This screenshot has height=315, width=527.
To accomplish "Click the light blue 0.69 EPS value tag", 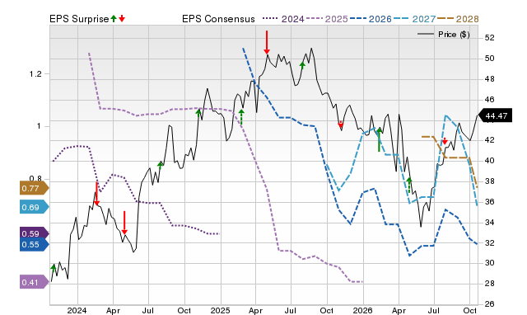I will point(35,207).
